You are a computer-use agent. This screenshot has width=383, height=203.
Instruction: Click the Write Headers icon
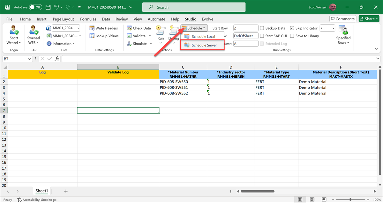(92, 28)
